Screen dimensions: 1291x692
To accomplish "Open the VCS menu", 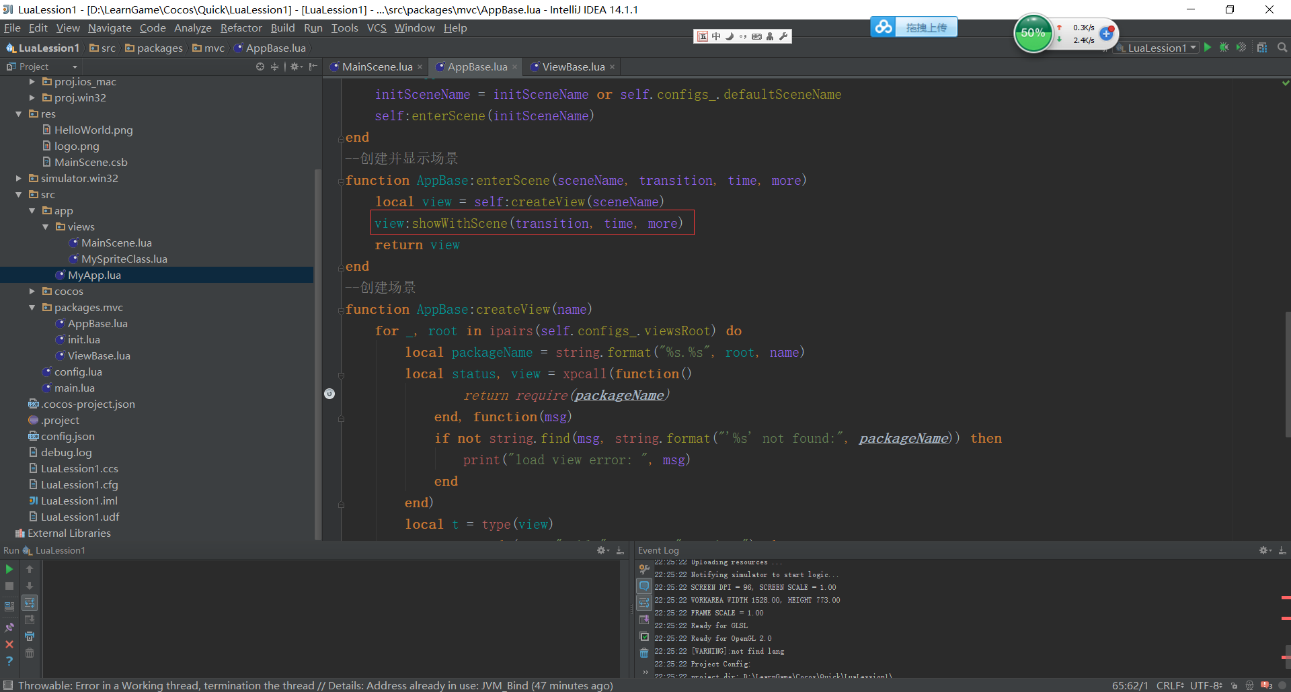I will tap(377, 28).
